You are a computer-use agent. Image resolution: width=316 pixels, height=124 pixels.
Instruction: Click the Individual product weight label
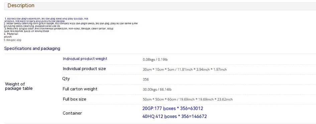[85, 59]
